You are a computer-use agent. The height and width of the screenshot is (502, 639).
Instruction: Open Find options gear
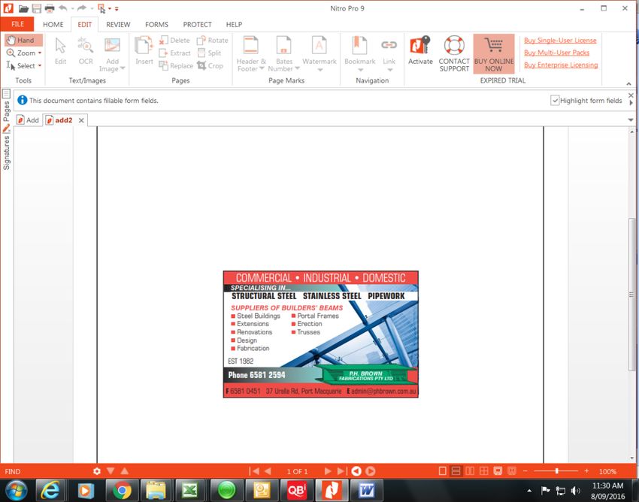96,471
